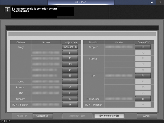Click the Scanner division label
The image size is (164, 123).
21,99
